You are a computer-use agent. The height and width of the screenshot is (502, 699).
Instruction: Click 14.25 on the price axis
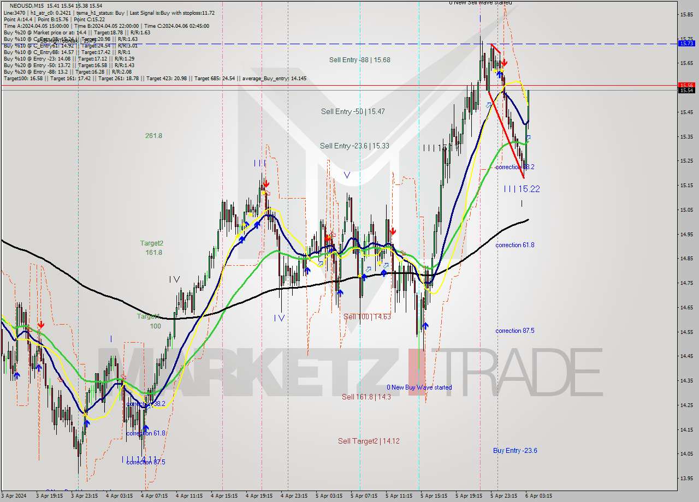pos(686,405)
